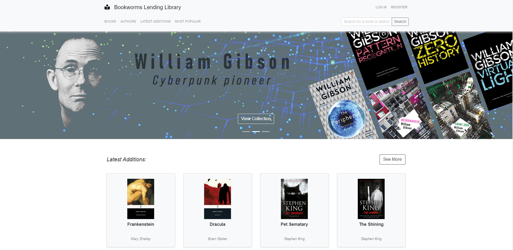This screenshot has width=513, height=250.
Task: Open author Mary Shelley link
Action: tap(141, 239)
